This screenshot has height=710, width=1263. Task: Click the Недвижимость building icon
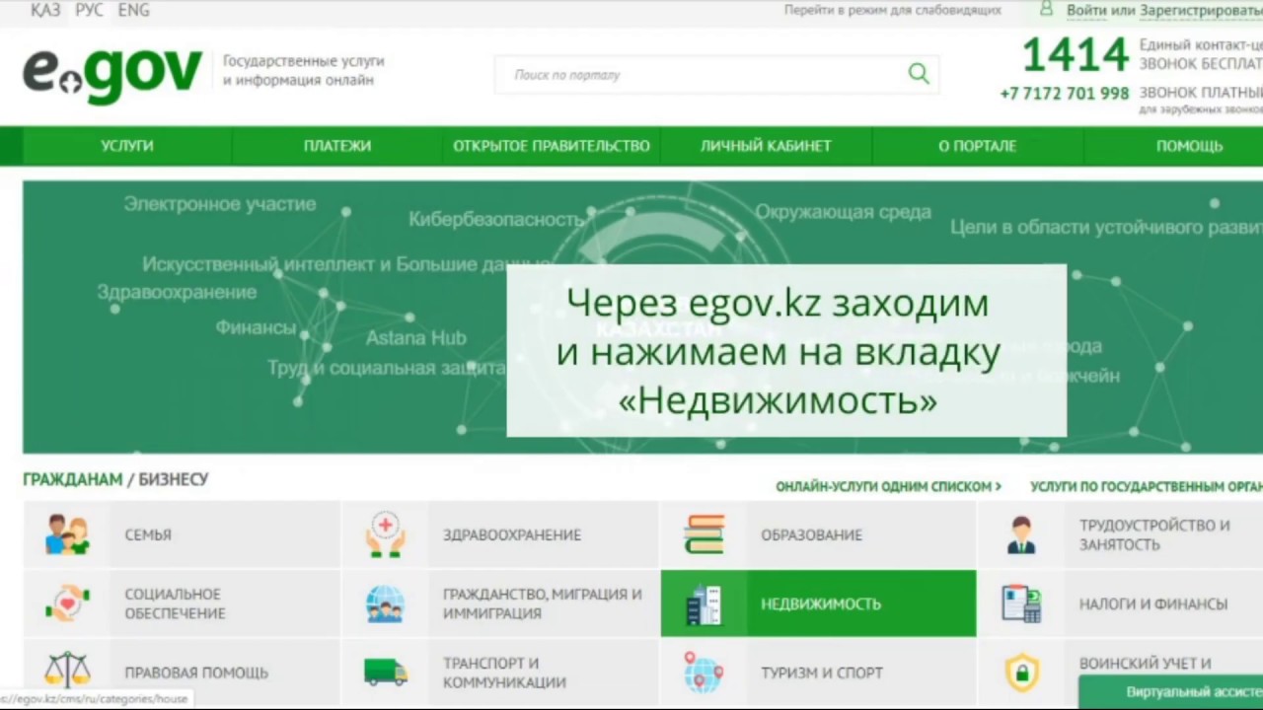click(x=704, y=603)
